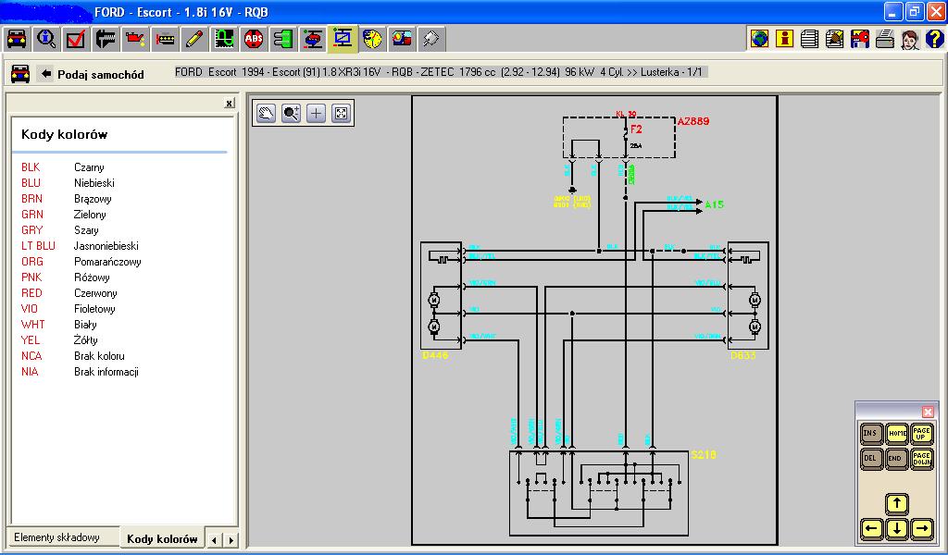Close the left color codes panel

pos(229,105)
